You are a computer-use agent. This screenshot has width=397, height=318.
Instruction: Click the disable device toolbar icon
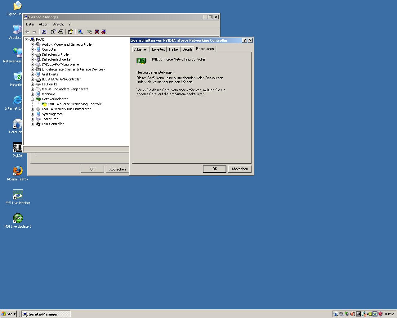click(x=104, y=32)
